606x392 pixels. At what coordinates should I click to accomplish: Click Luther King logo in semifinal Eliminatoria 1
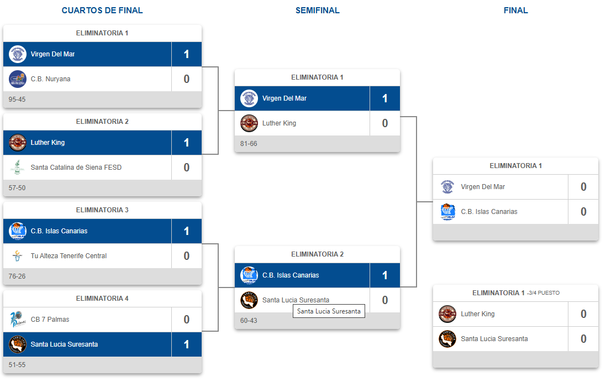[x=249, y=123]
